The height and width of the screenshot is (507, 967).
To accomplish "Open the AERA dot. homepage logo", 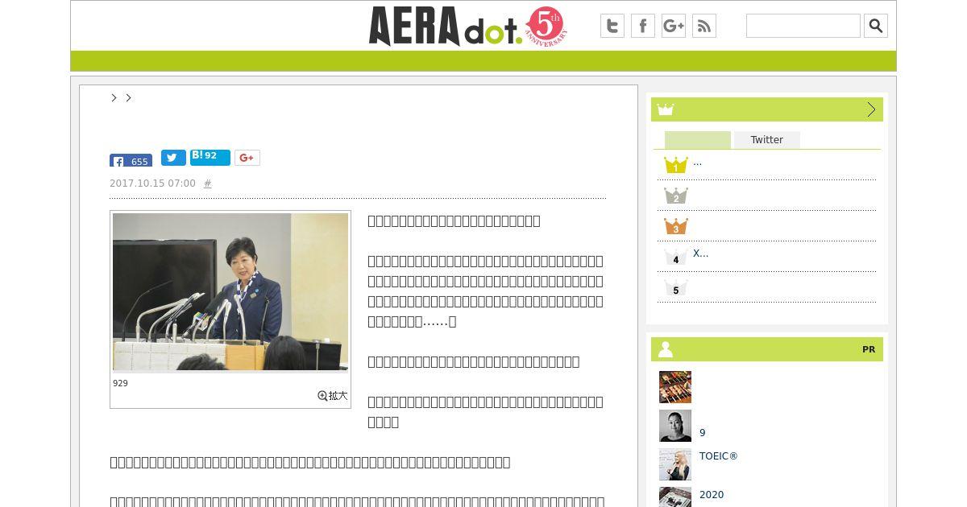I will (x=446, y=27).
